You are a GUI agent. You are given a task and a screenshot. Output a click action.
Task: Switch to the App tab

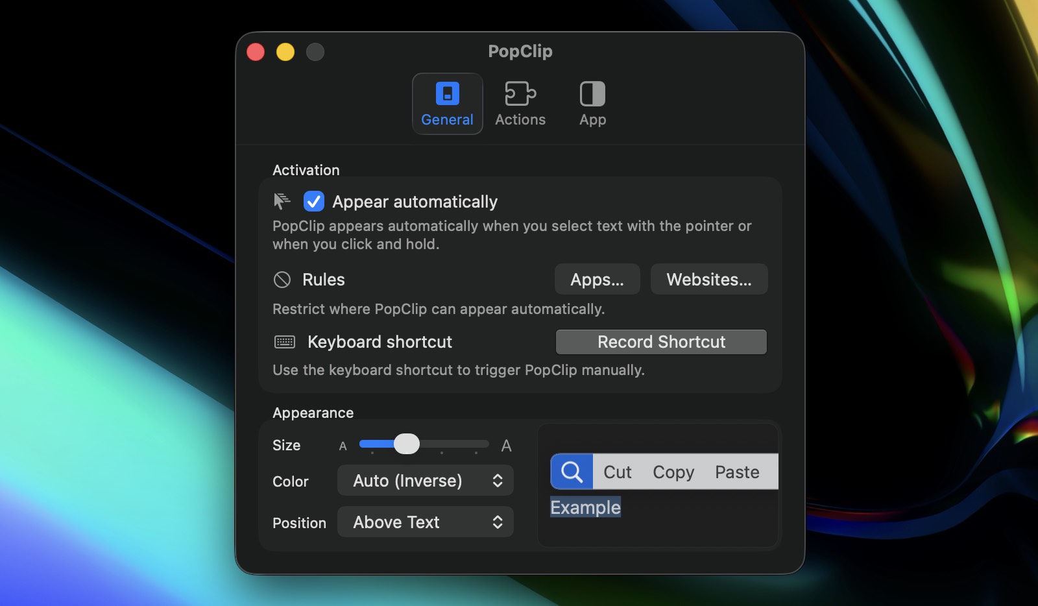[592, 94]
